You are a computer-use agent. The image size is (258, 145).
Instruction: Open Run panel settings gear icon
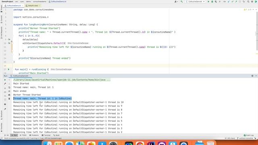pyautogui.click(x=252, y=76)
